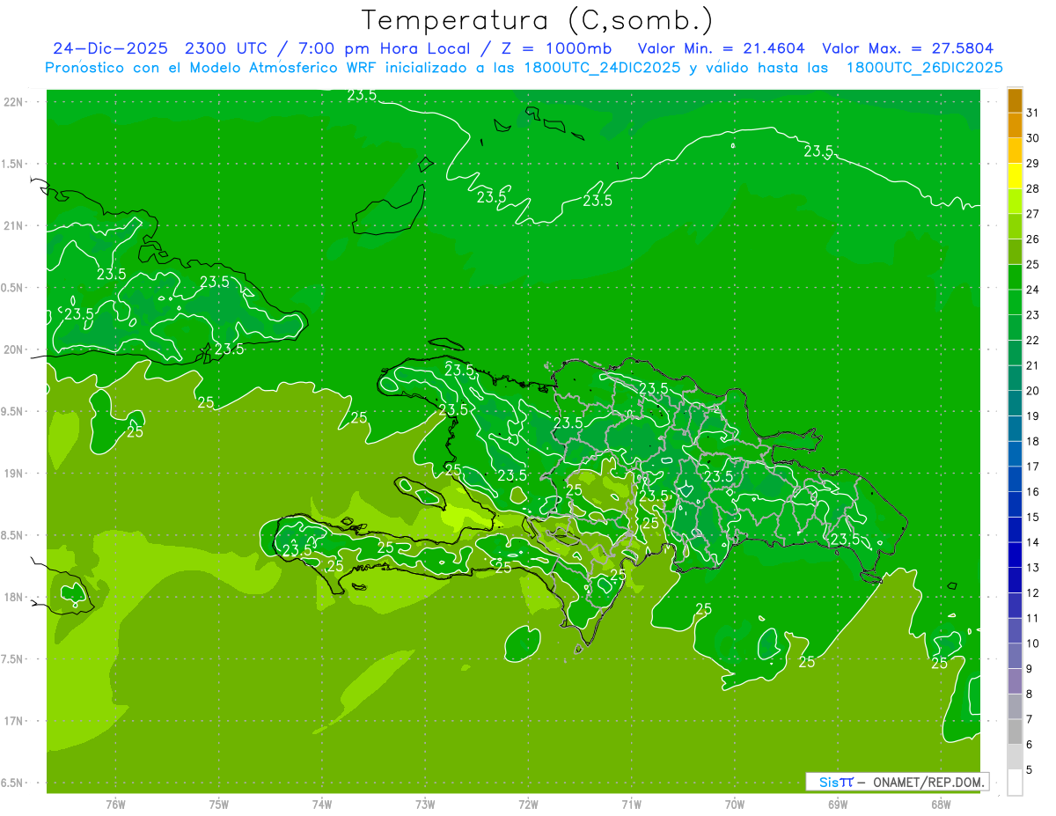
Task: Click the '18N' latitude axis label
Action: [x=14, y=597]
